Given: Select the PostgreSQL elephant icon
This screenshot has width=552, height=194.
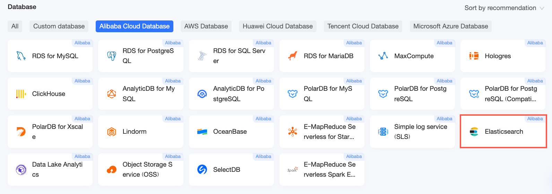Looking at the screenshot, I should [112, 56].
